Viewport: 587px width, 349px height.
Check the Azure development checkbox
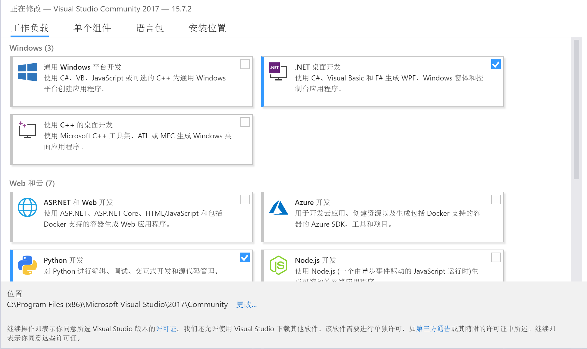496,200
